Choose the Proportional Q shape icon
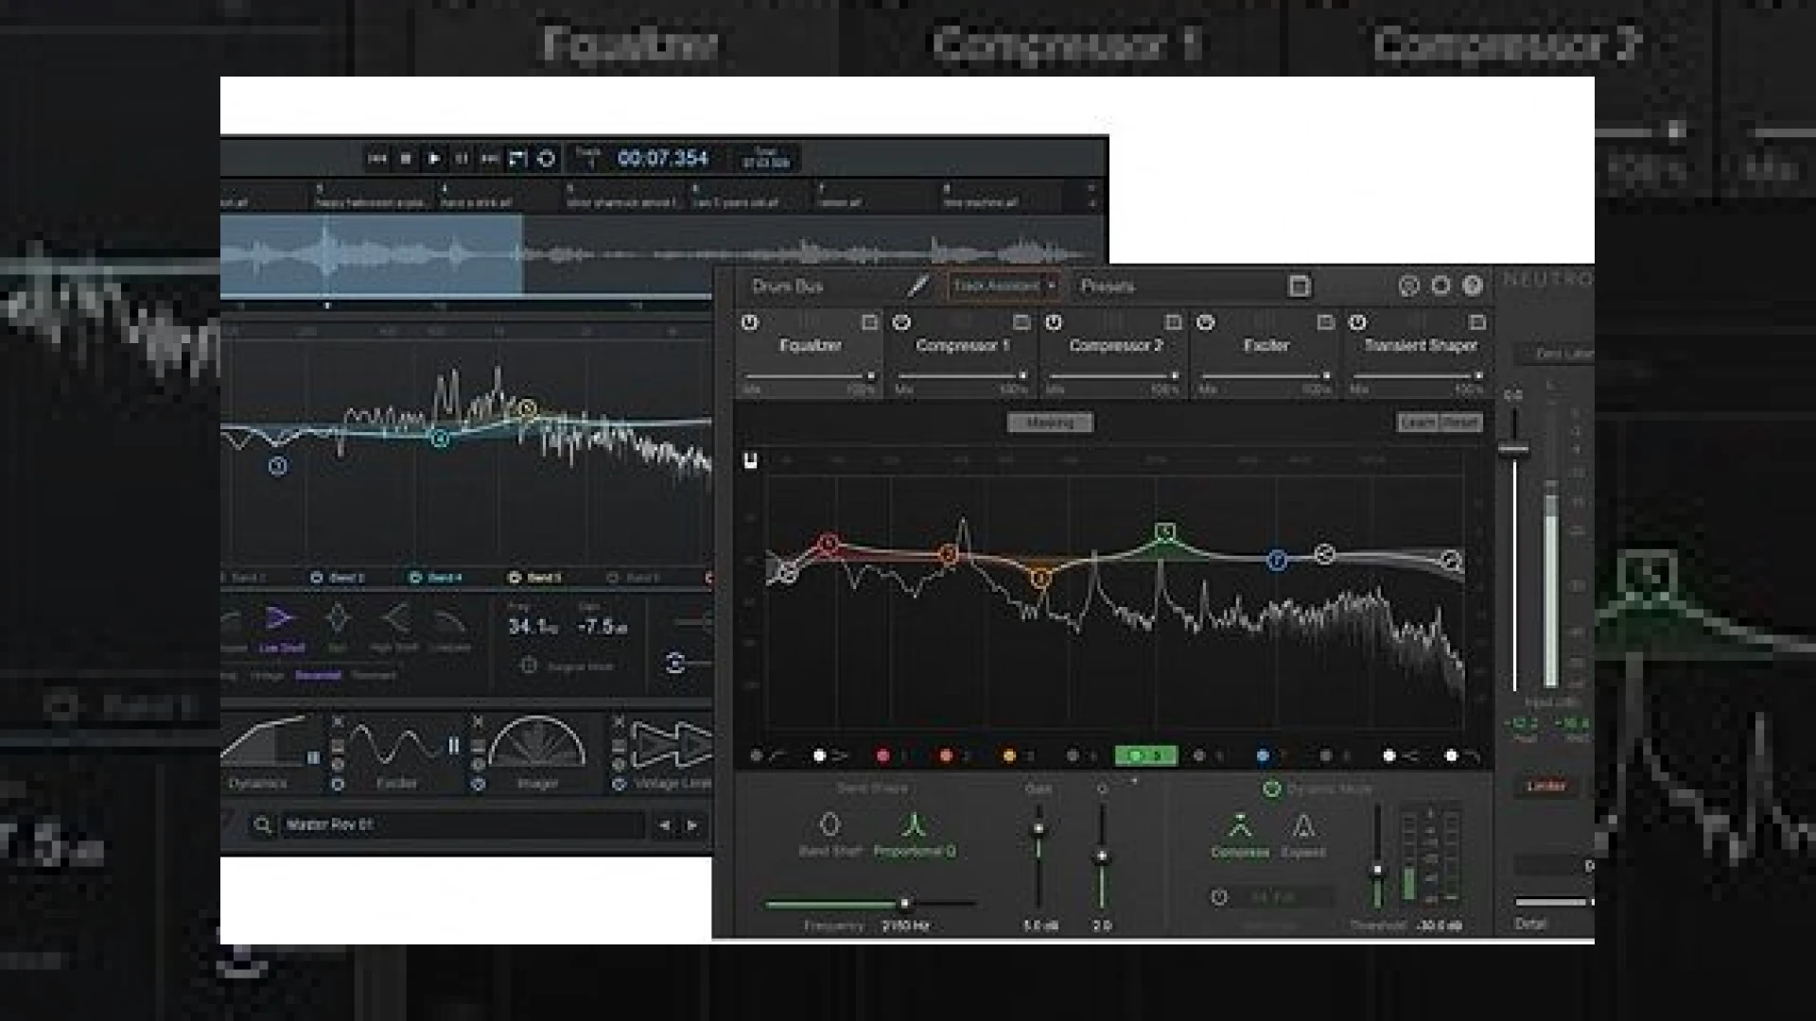This screenshot has width=1816, height=1021. [913, 824]
